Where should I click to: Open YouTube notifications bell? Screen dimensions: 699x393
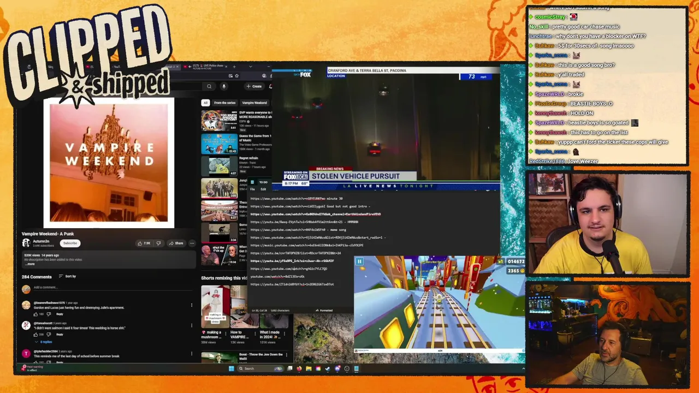271,86
